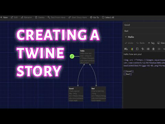Delete the selected passage
The image size is (165, 124).
(x=40, y=18)
